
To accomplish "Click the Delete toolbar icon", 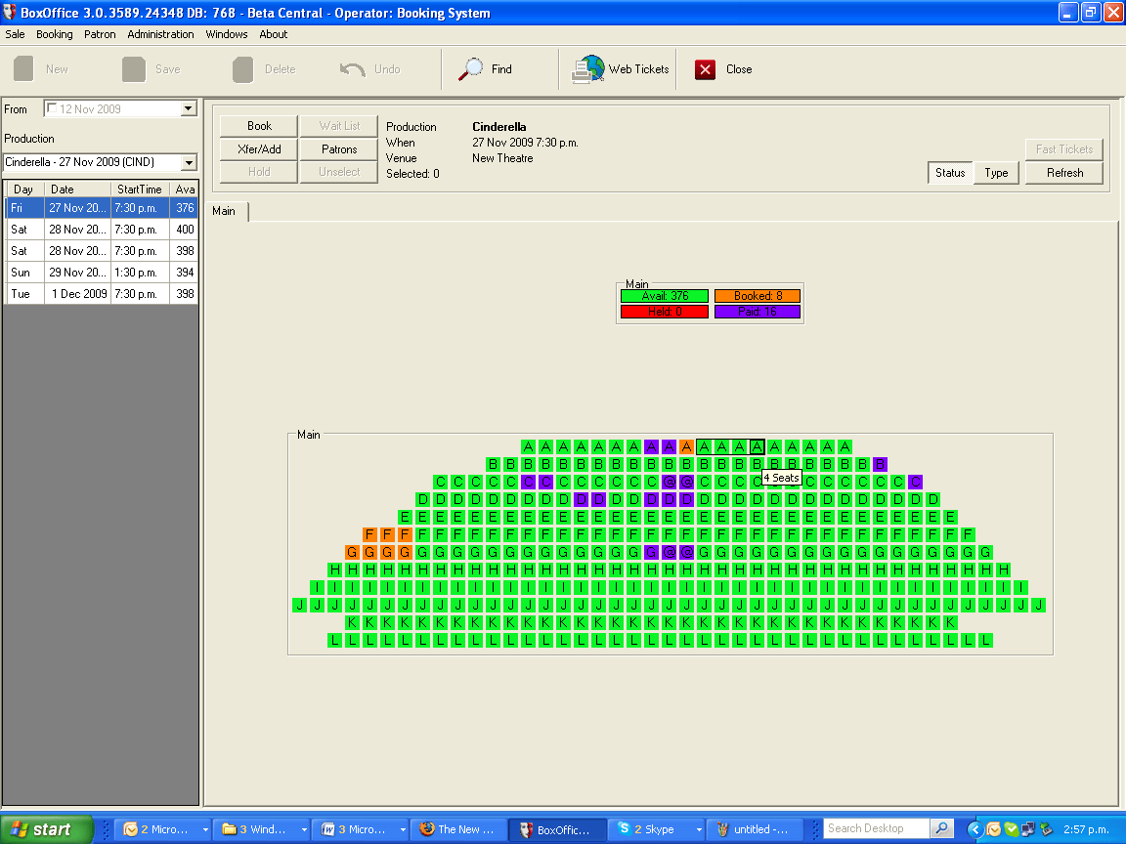I will click(x=241, y=68).
